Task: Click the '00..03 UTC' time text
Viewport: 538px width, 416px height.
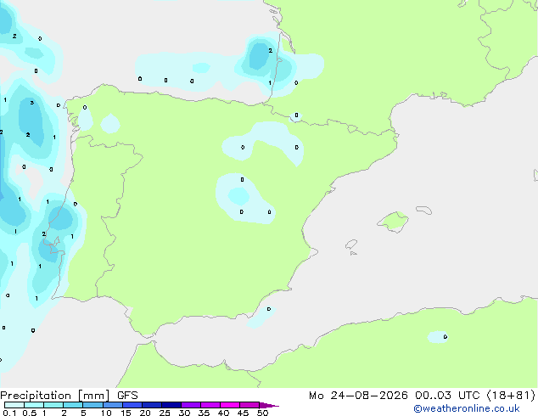Action: [x=447, y=396]
